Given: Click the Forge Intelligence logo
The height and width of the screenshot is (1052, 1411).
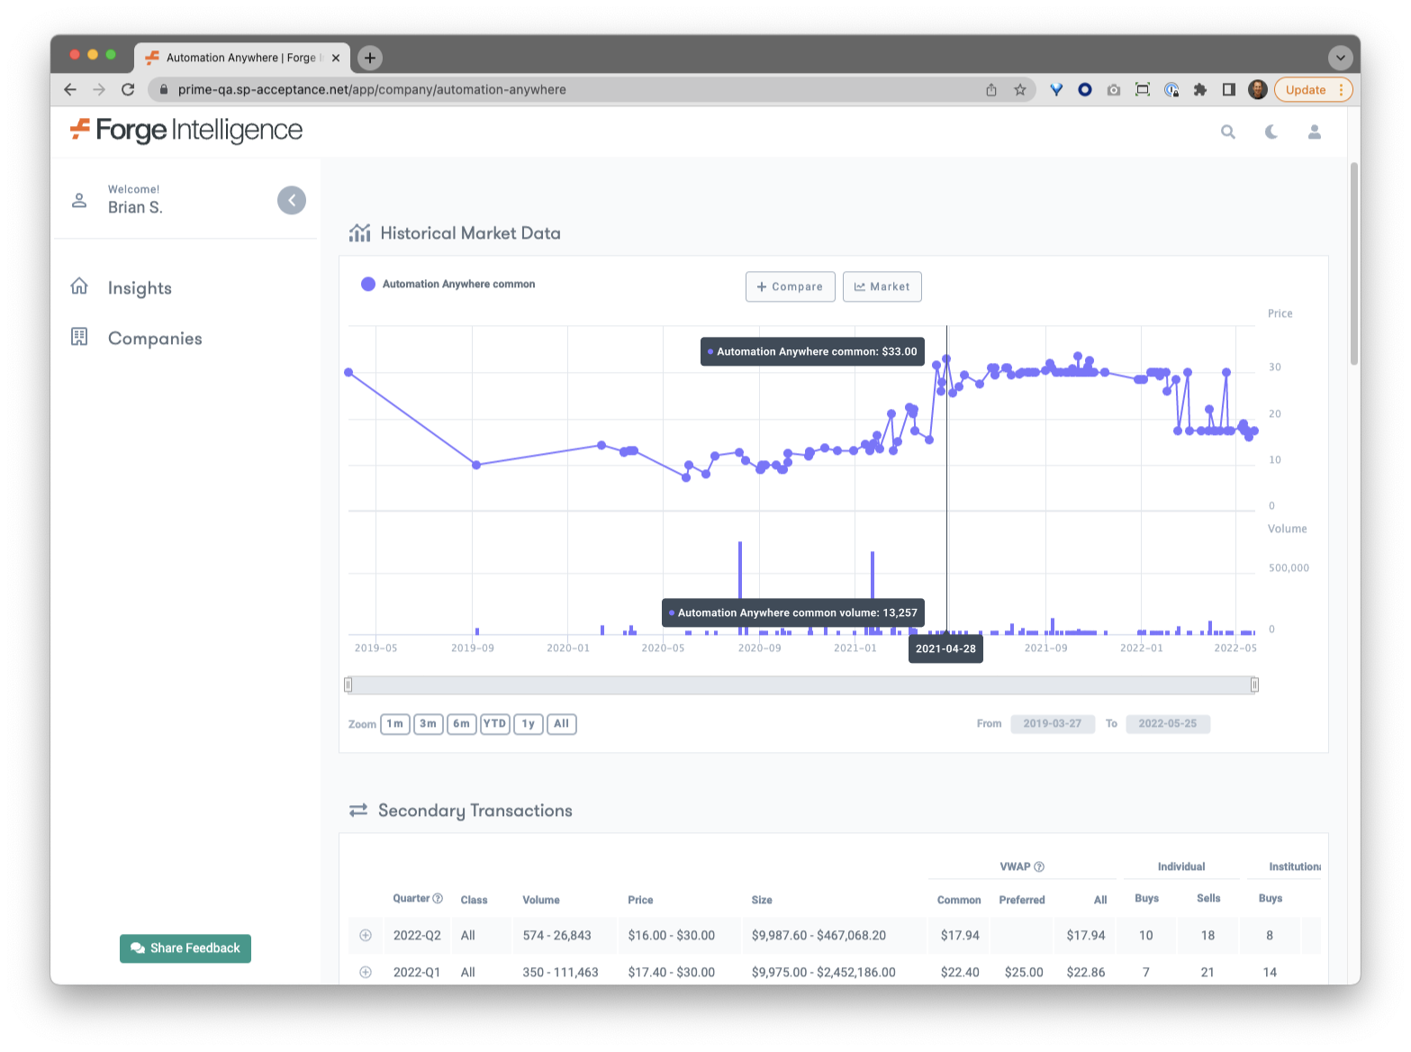Looking at the screenshot, I should [x=186, y=131].
